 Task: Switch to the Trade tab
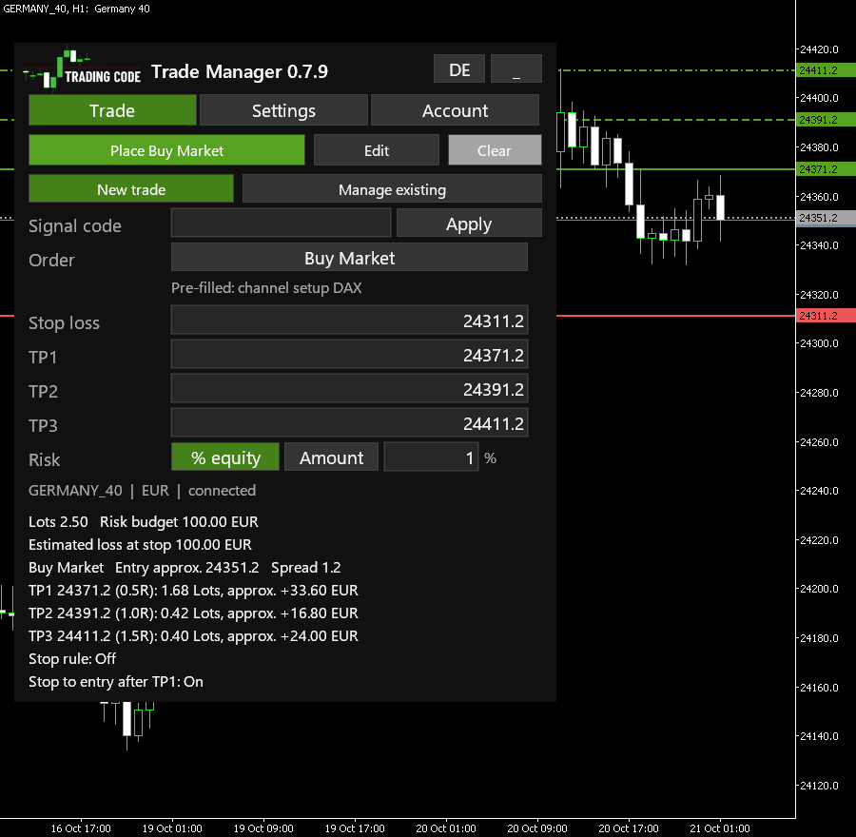(x=112, y=110)
